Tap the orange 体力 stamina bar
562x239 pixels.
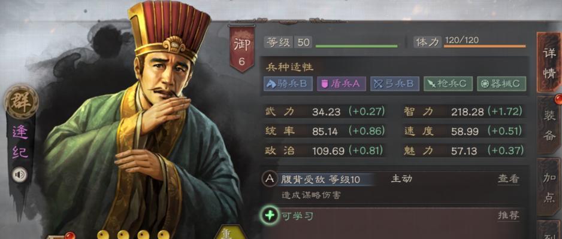(x=485, y=46)
